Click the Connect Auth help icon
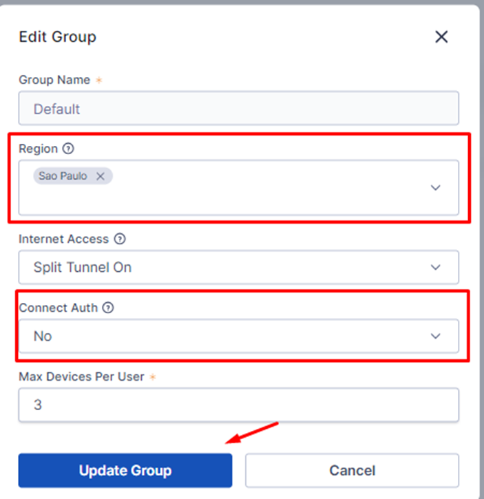The image size is (484, 499). 107,308
